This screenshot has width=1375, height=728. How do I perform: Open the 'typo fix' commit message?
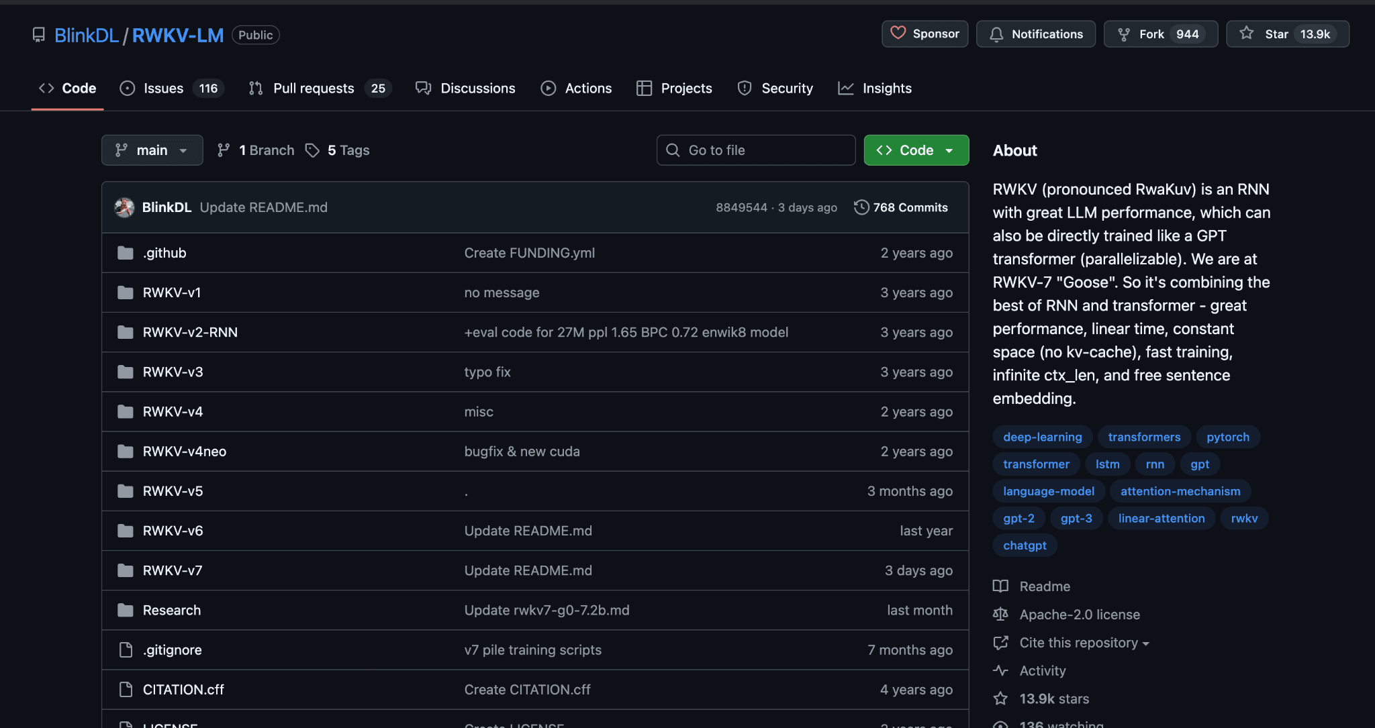coord(487,372)
